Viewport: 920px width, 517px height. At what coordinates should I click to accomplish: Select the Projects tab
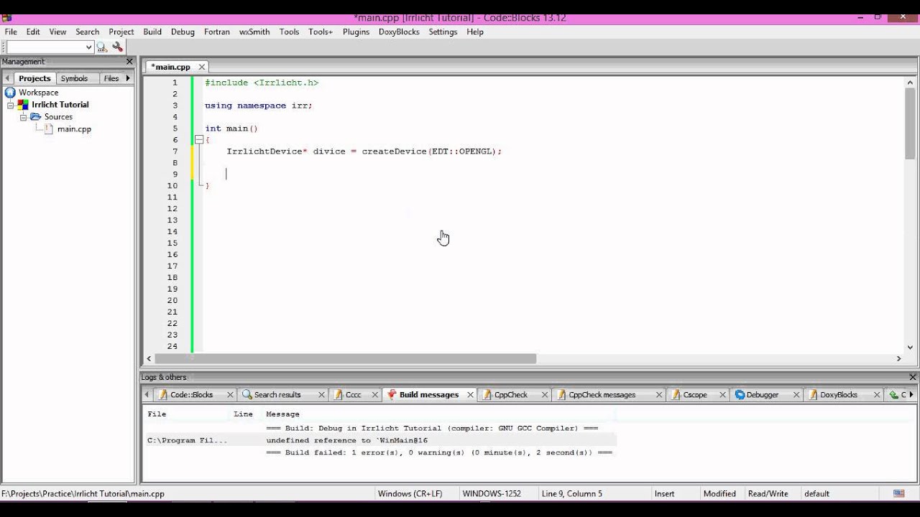(34, 78)
